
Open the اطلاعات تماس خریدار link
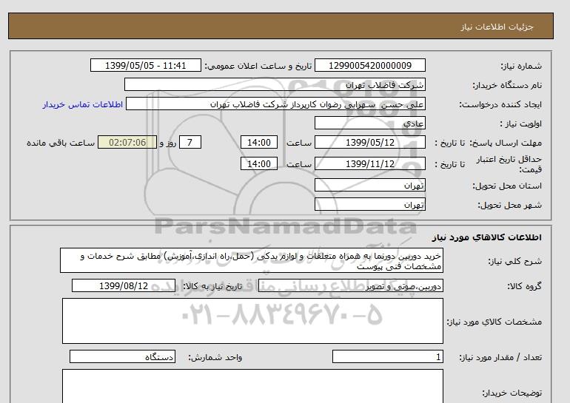tap(82, 104)
